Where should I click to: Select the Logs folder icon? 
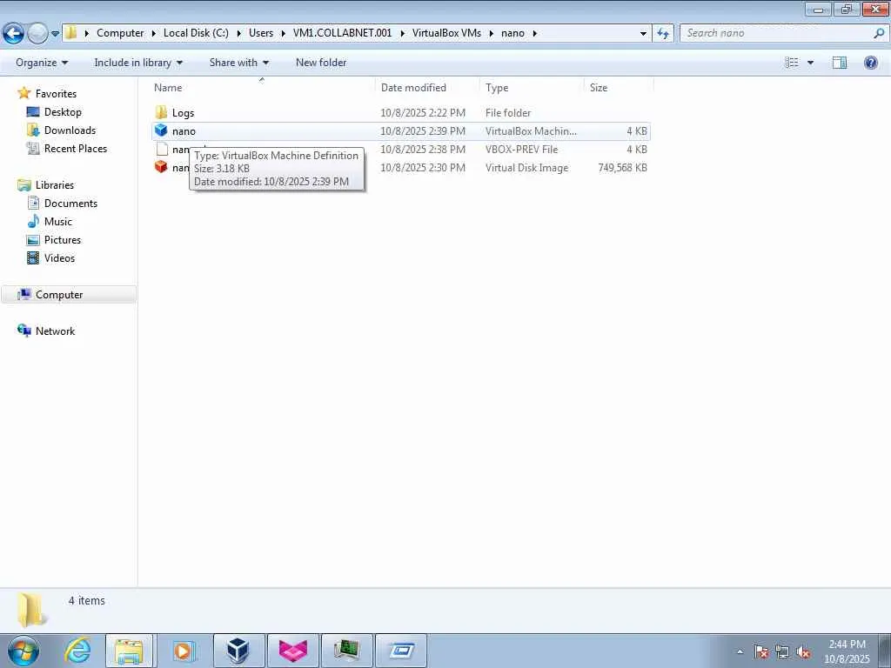(161, 112)
